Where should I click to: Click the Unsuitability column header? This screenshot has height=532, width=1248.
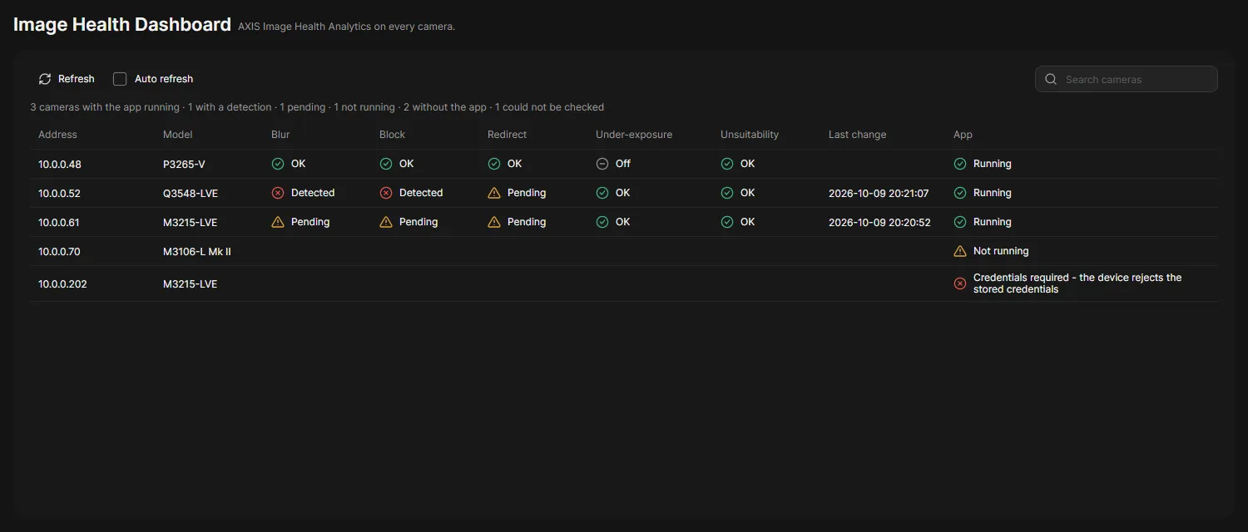click(750, 135)
